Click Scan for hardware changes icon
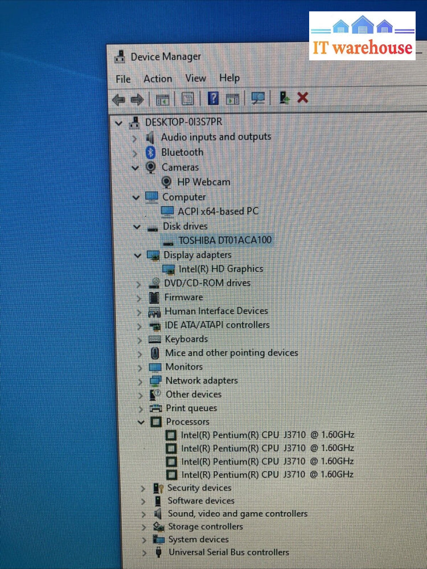Screen dimensions: 427x569 pyautogui.click(x=258, y=98)
